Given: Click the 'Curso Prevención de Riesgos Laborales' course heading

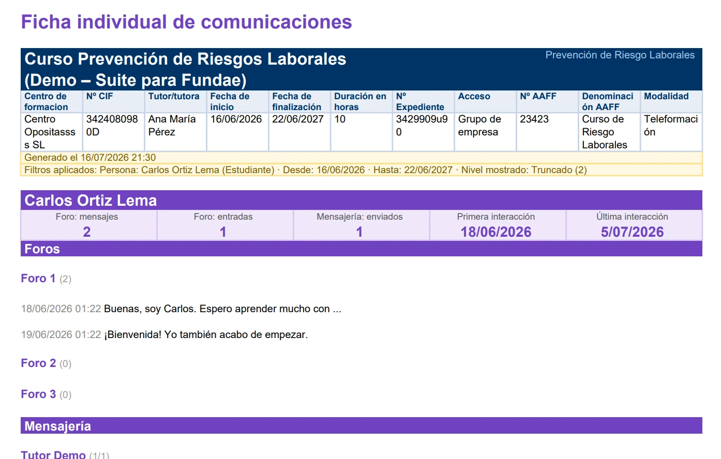Looking at the screenshot, I should click(x=185, y=69).
